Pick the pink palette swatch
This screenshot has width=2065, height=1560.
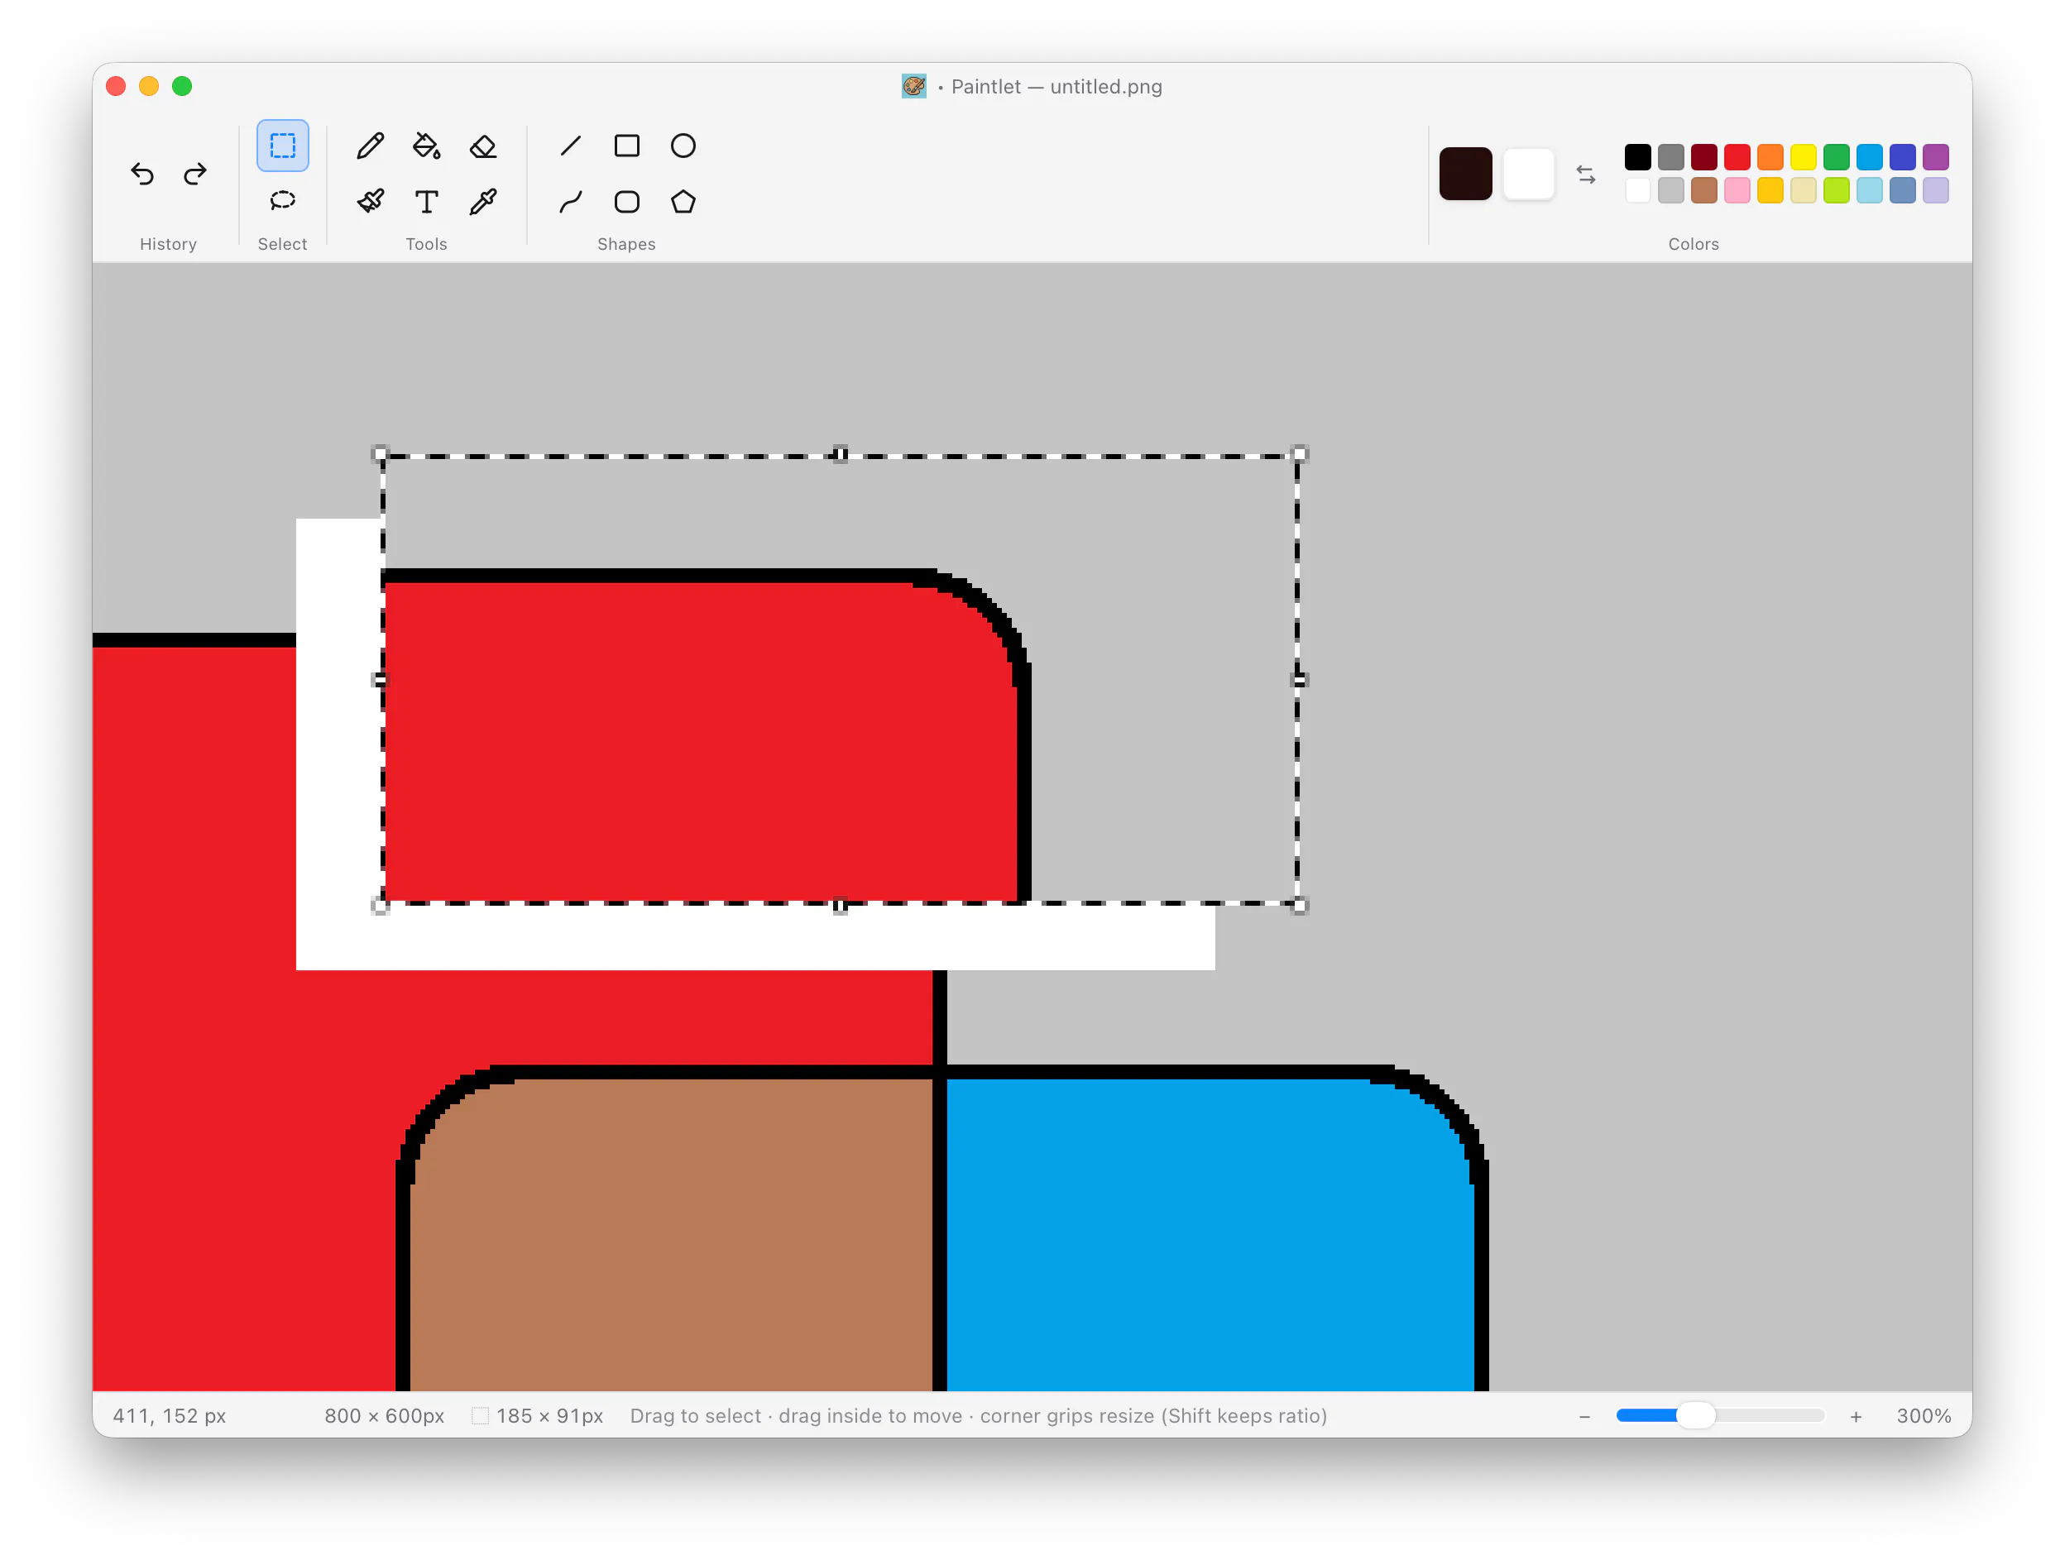pos(1737,190)
